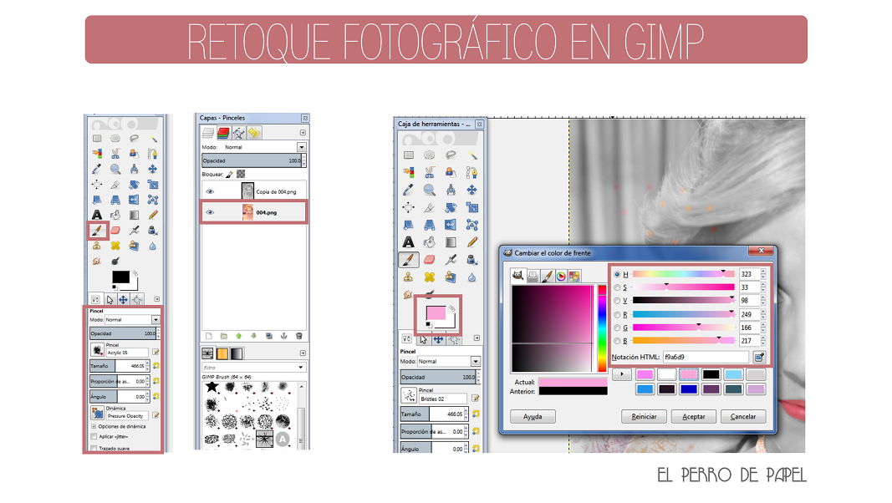The width and height of the screenshot is (892, 503).
Task: Click pink foreground color in Caja de herramientas
Action: (x=435, y=312)
